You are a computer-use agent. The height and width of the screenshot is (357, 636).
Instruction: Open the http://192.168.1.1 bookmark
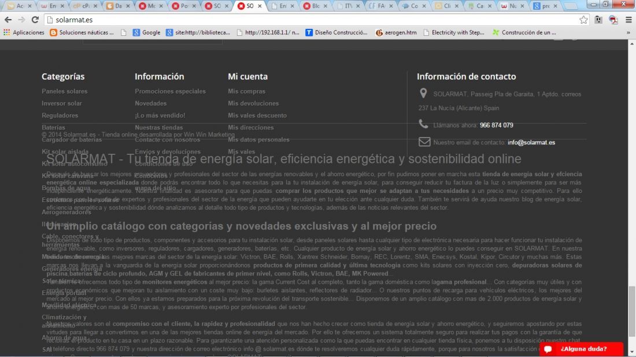pyautogui.click(x=268, y=32)
